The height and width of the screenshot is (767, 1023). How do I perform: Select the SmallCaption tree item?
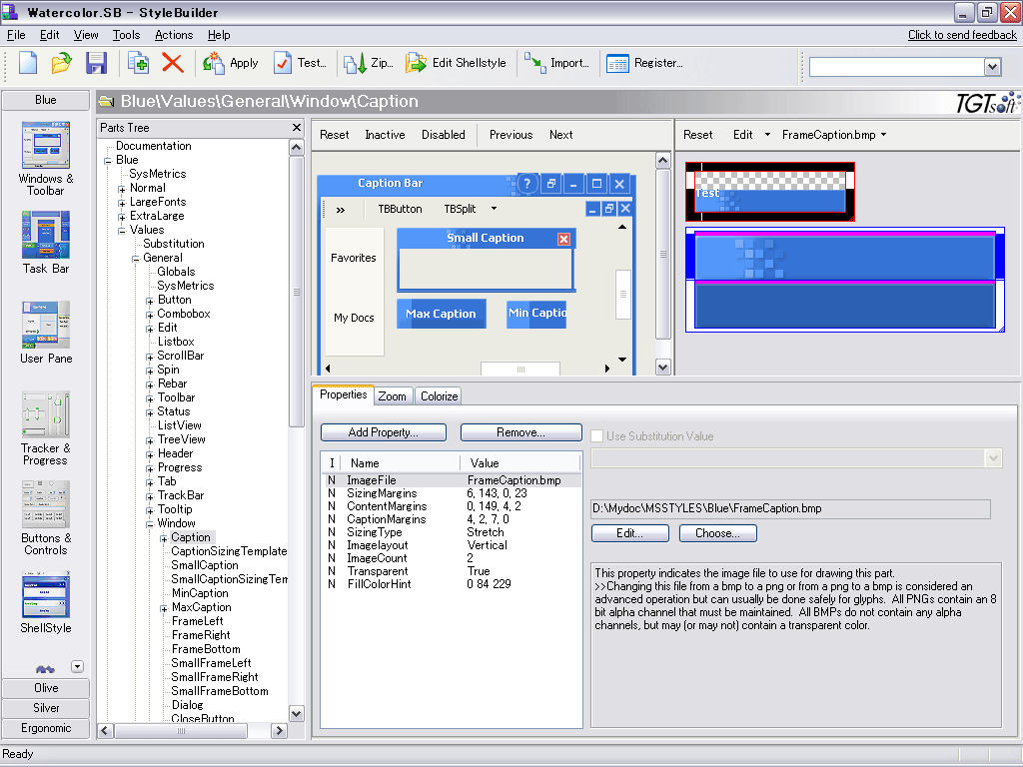(x=205, y=565)
